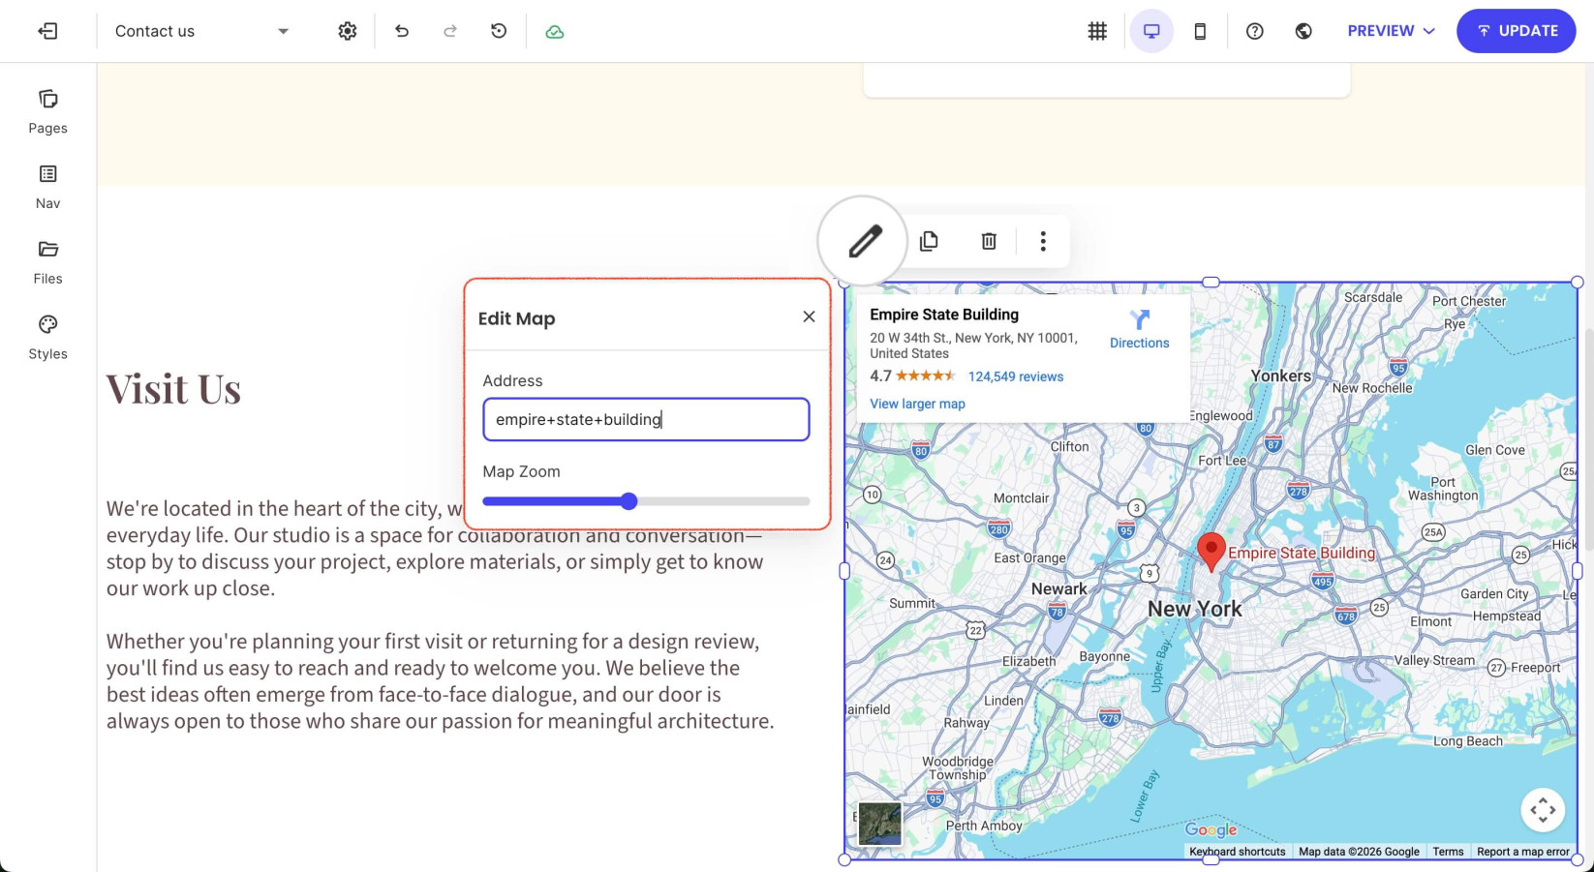Screen dimensions: 1594x872
Task: Click Keyboard shortcuts on the map
Action: coord(1238,852)
